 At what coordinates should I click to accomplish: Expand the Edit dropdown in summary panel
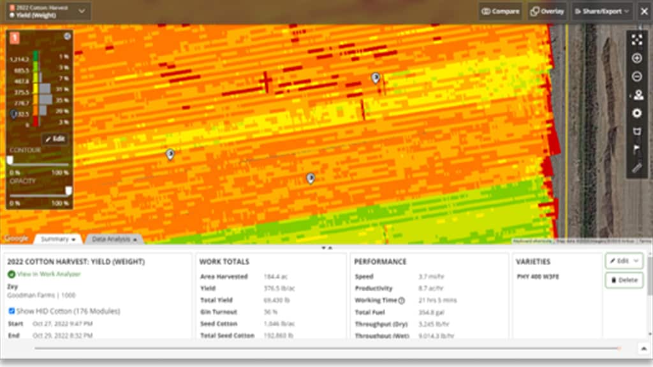click(x=636, y=261)
